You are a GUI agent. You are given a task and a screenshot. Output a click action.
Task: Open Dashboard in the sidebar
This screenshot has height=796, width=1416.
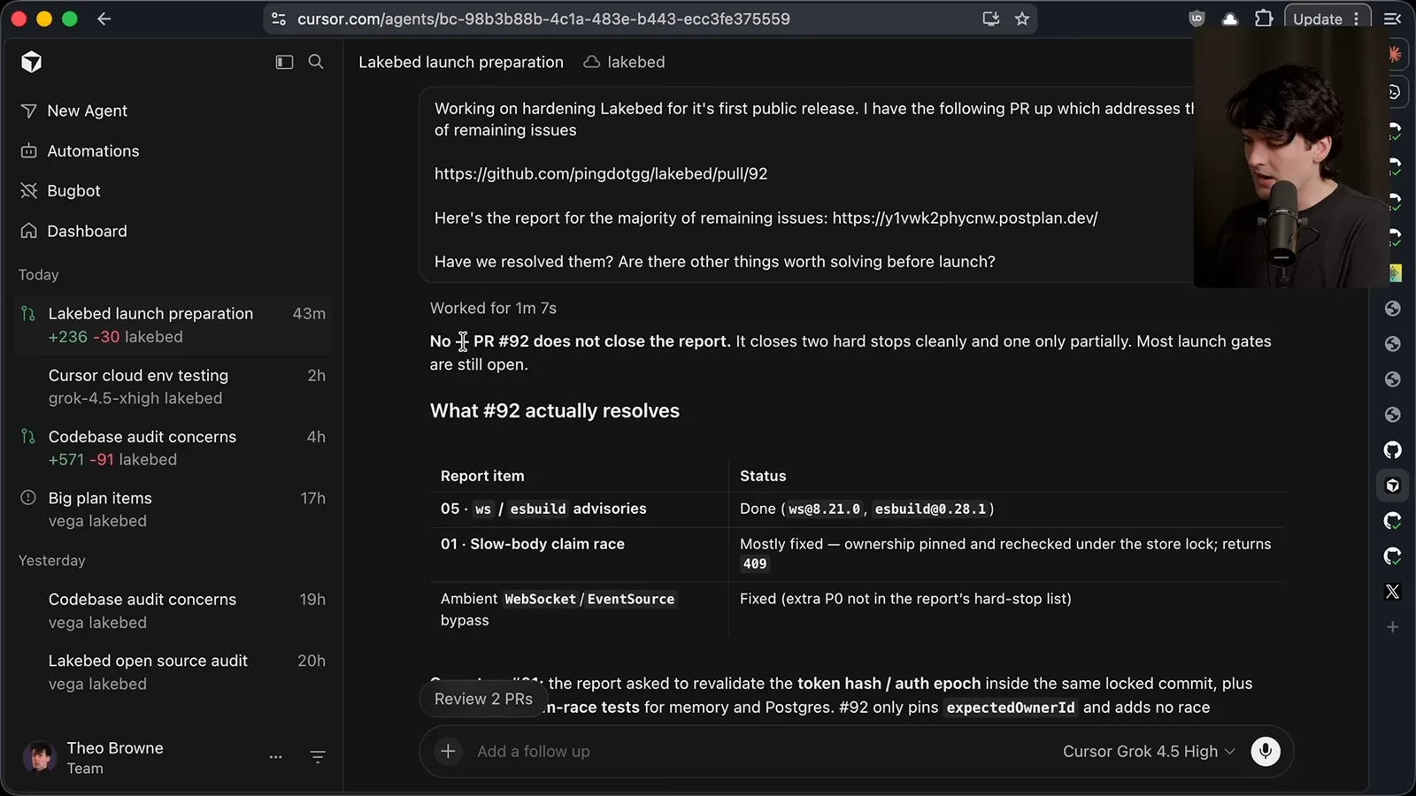87,231
